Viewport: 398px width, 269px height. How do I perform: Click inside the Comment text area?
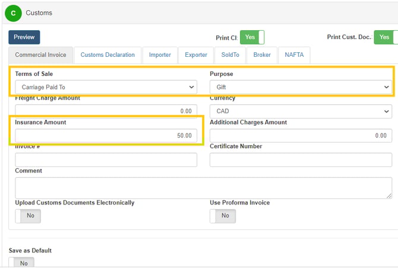(x=203, y=187)
